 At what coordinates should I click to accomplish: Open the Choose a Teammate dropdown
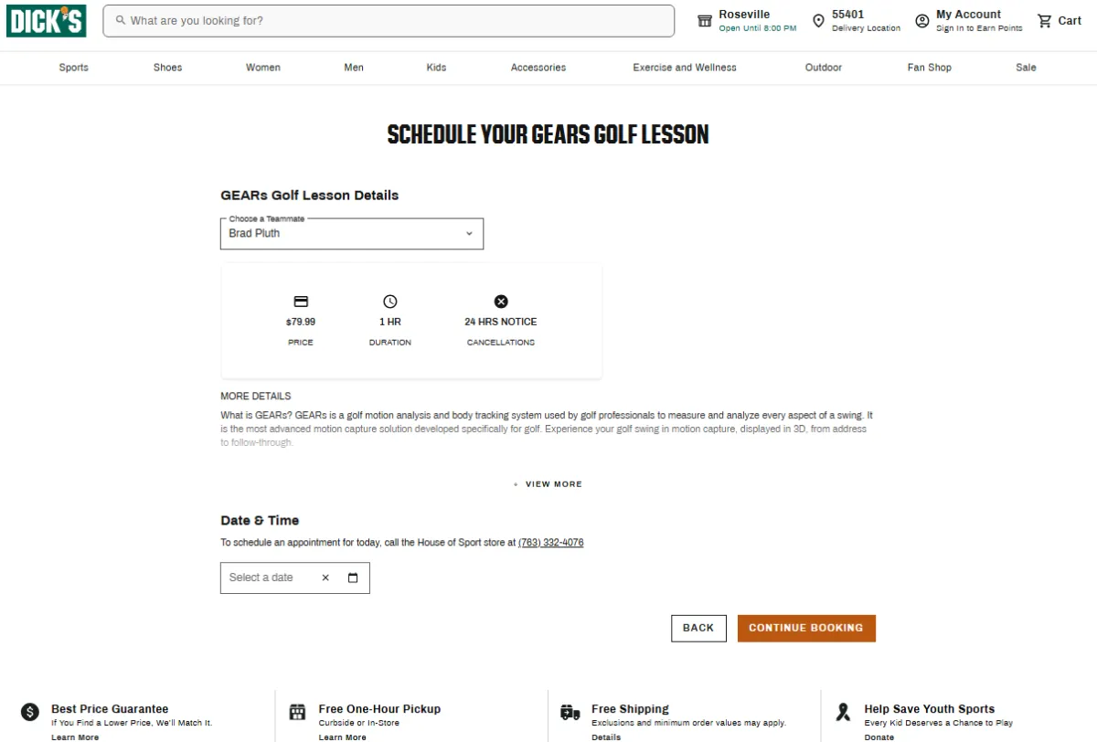click(352, 233)
